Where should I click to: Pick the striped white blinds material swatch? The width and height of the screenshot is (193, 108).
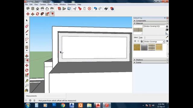[152, 47]
